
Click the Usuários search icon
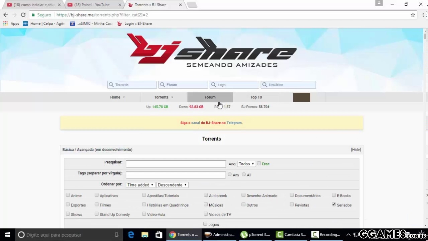(264, 85)
